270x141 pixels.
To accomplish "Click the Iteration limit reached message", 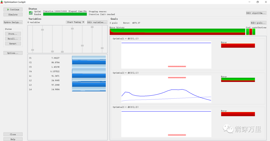I will pyautogui.click(x=102, y=14).
